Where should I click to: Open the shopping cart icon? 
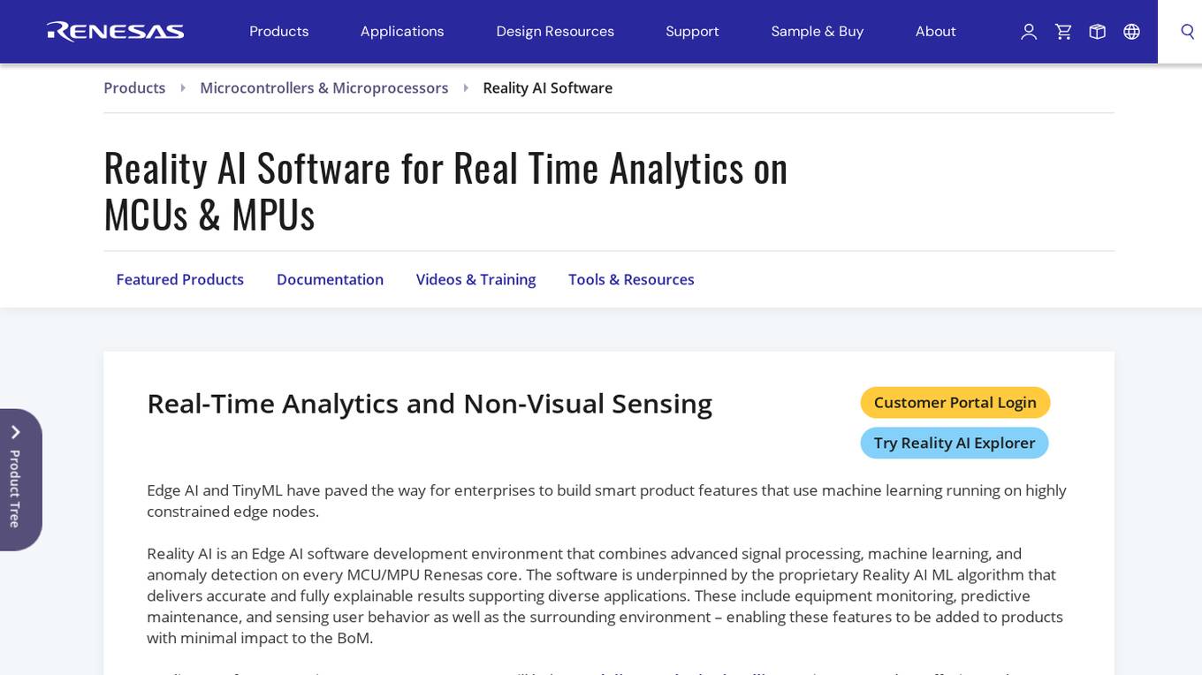coord(1063,32)
